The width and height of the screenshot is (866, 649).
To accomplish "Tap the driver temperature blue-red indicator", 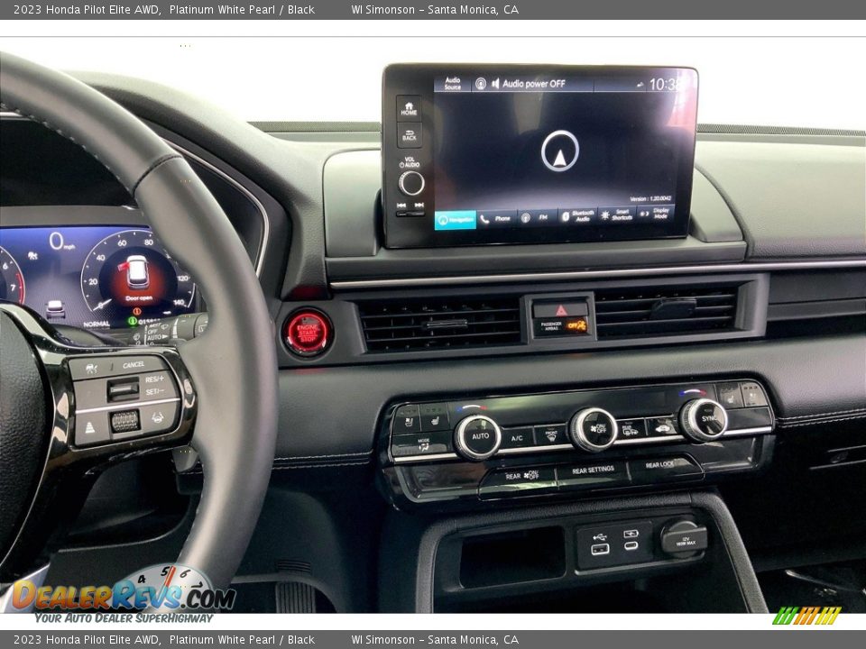I will [471, 407].
